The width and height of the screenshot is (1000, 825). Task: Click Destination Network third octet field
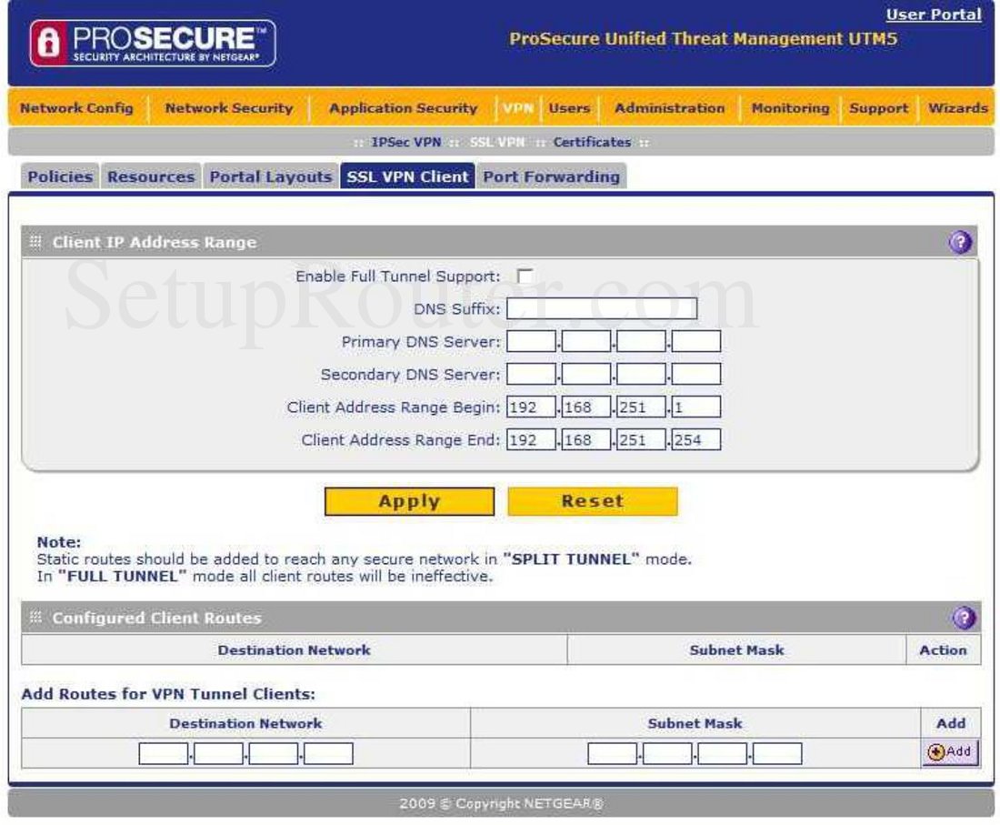273,753
